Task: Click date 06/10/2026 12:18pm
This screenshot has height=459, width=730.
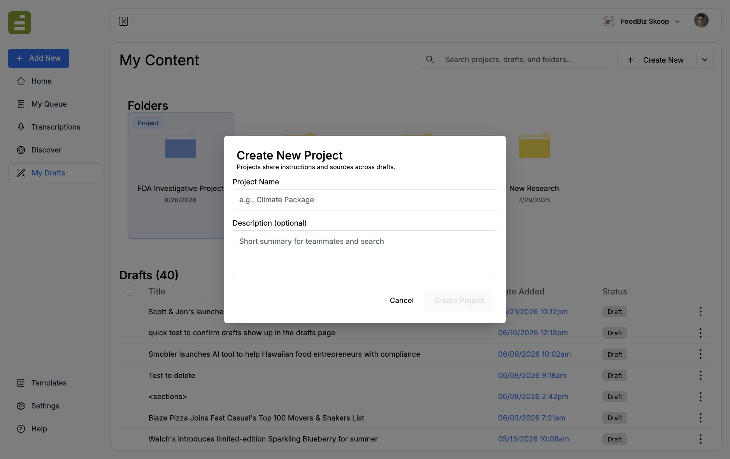Action: click(533, 333)
